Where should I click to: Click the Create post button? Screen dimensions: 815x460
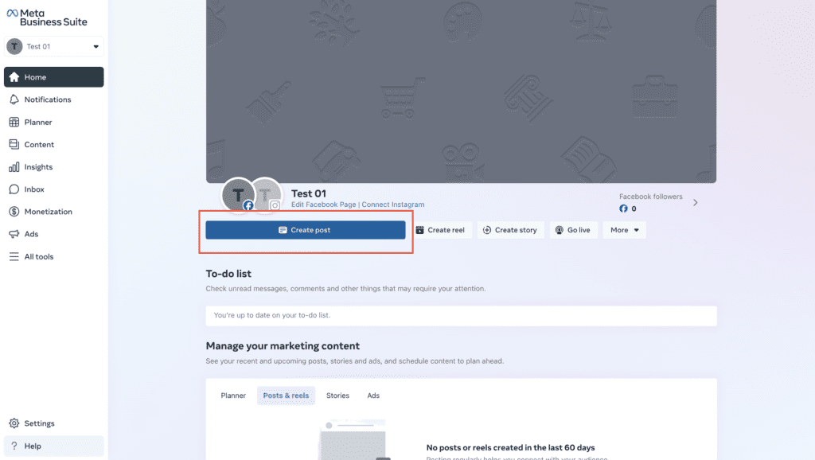[306, 230]
